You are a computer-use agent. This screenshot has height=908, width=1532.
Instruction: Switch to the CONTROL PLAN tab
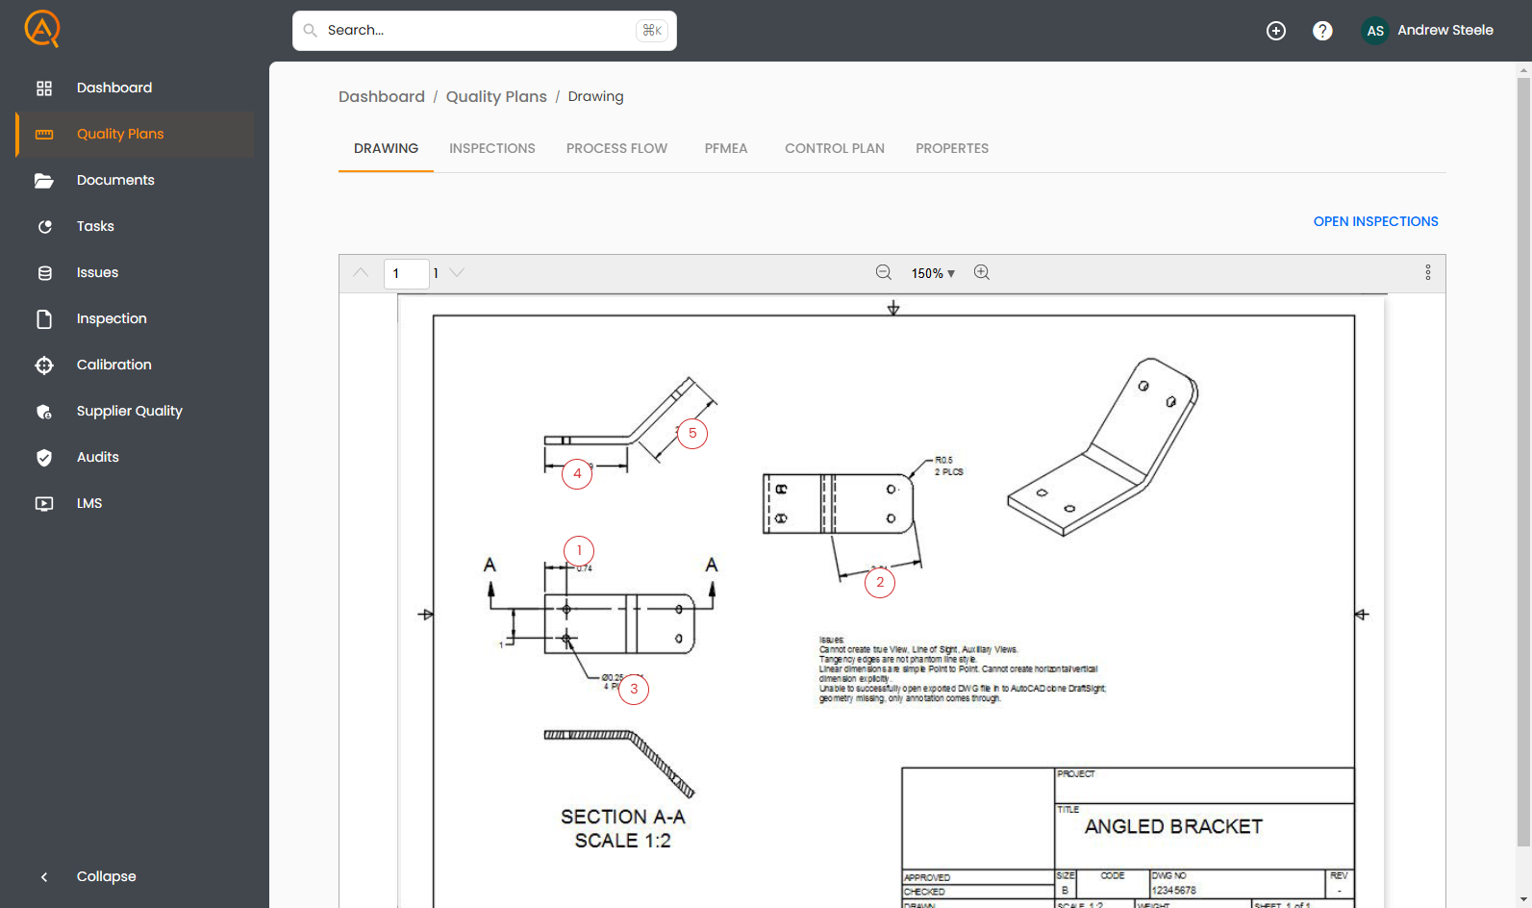835,148
